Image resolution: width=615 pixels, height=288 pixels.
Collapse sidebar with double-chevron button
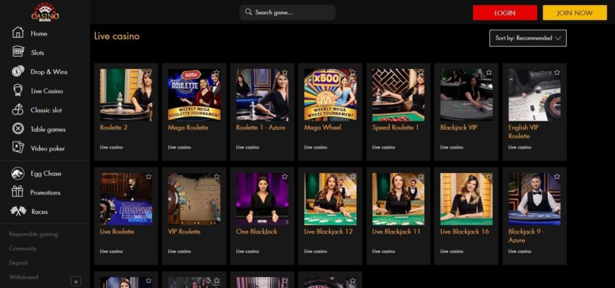[75, 281]
